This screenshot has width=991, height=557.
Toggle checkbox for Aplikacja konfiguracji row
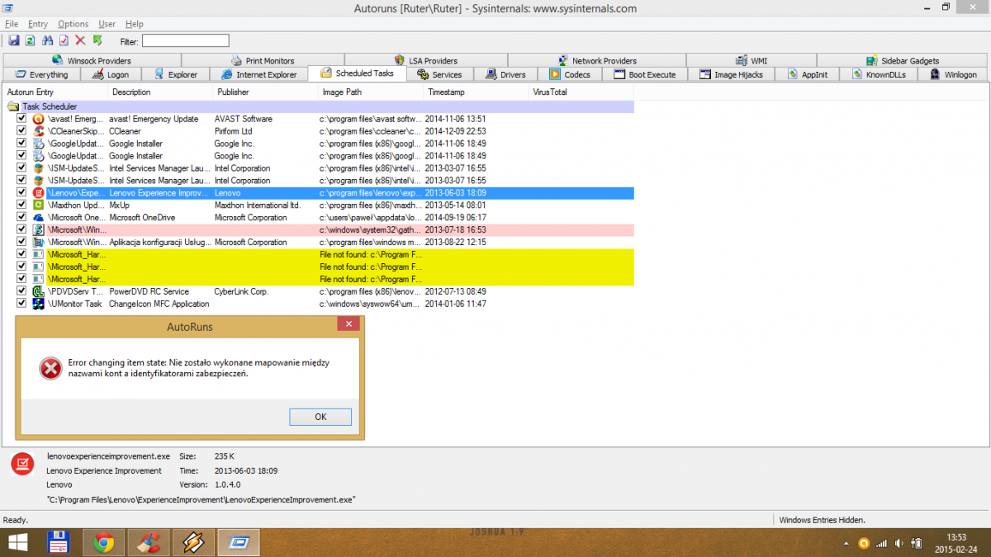pyautogui.click(x=22, y=243)
